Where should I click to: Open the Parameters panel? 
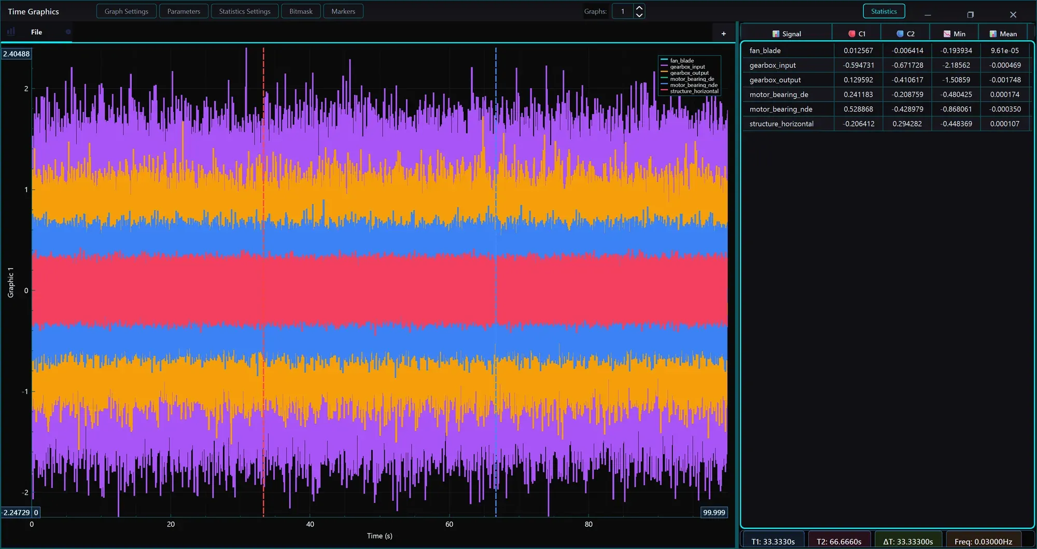[x=184, y=11]
